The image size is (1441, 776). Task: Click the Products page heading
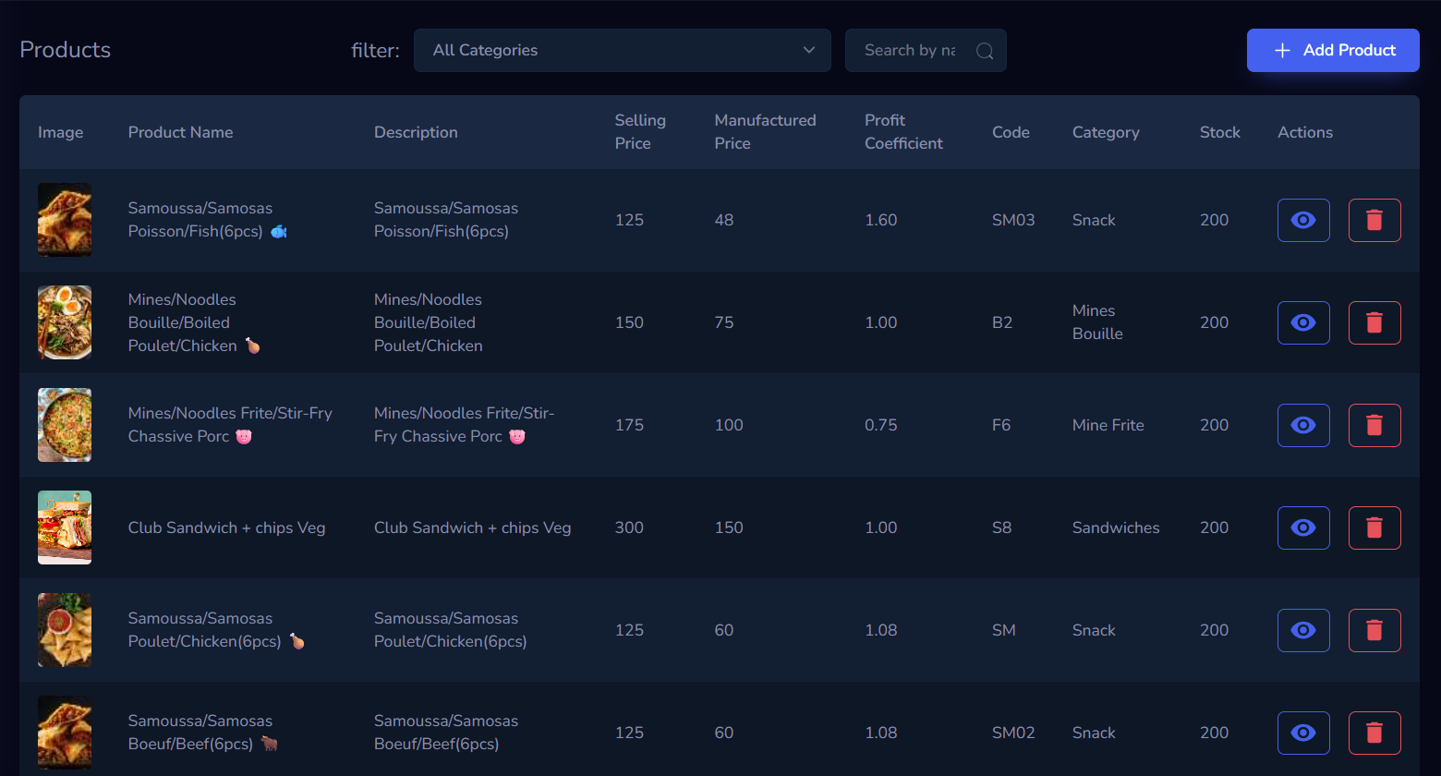65,49
